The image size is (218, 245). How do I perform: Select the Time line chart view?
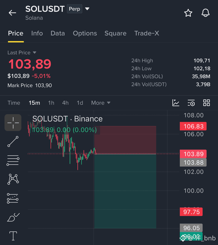(x=14, y=103)
